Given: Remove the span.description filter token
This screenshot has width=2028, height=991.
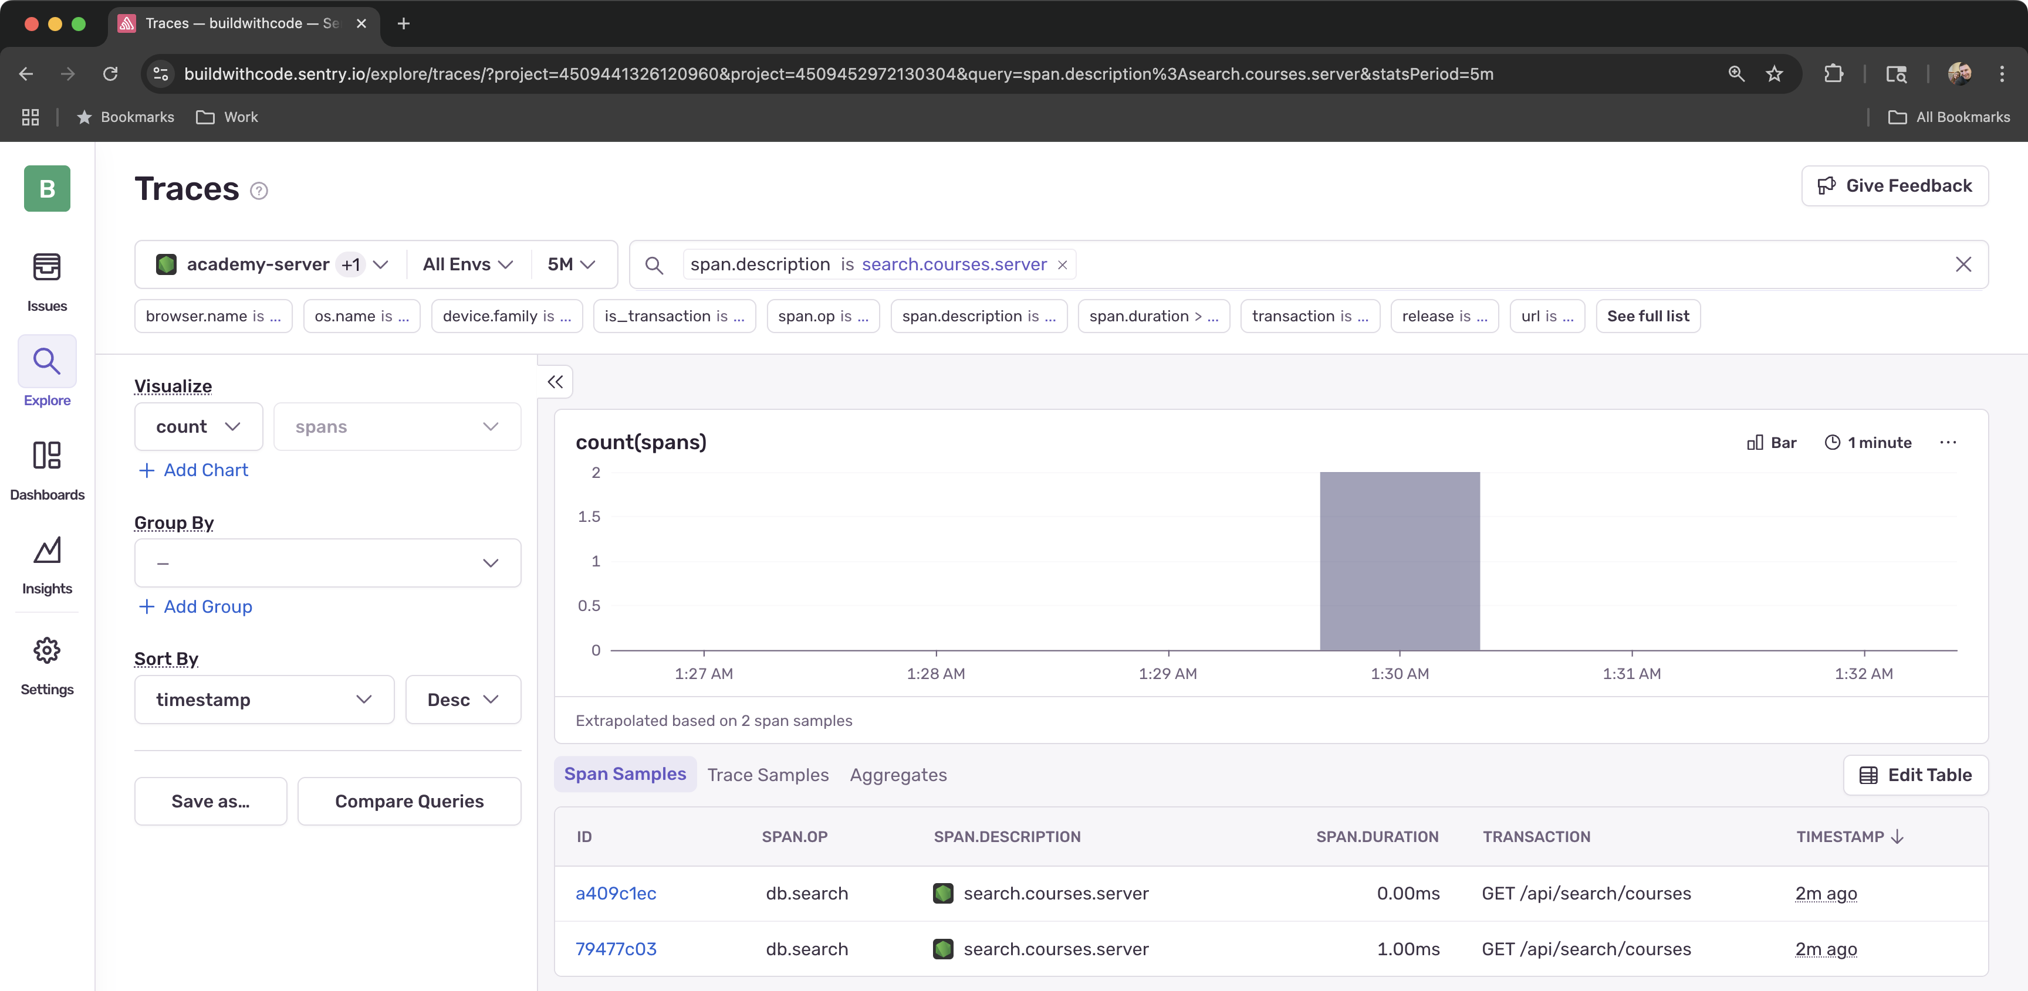Looking at the screenshot, I should [1063, 265].
